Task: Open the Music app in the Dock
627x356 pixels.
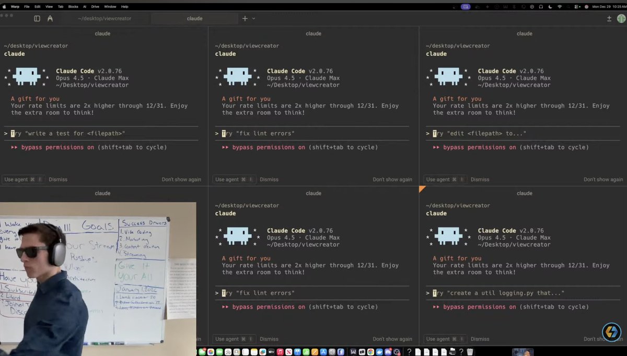Action: tap(281, 352)
